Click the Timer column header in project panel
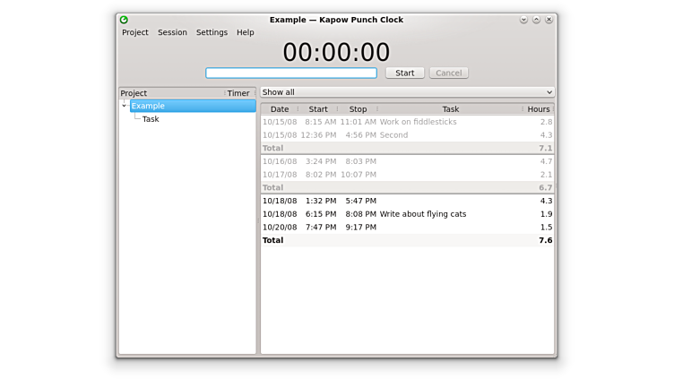This screenshot has width=674, height=379. tap(238, 93)
